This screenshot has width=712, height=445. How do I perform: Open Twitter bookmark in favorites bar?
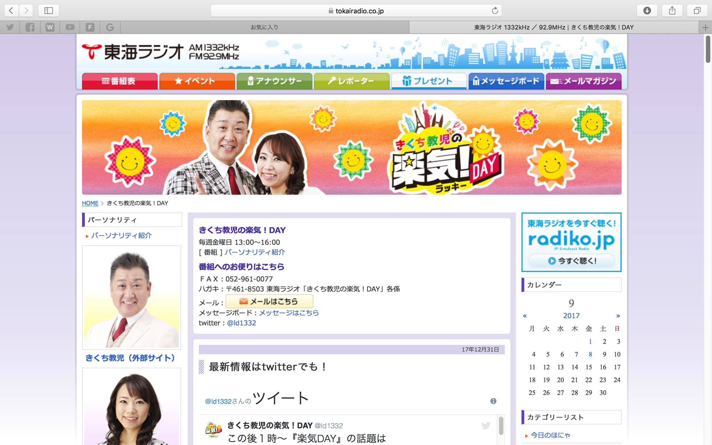tap(10, 27)
